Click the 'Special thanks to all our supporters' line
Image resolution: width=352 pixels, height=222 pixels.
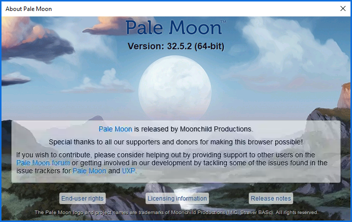point(176,142)
